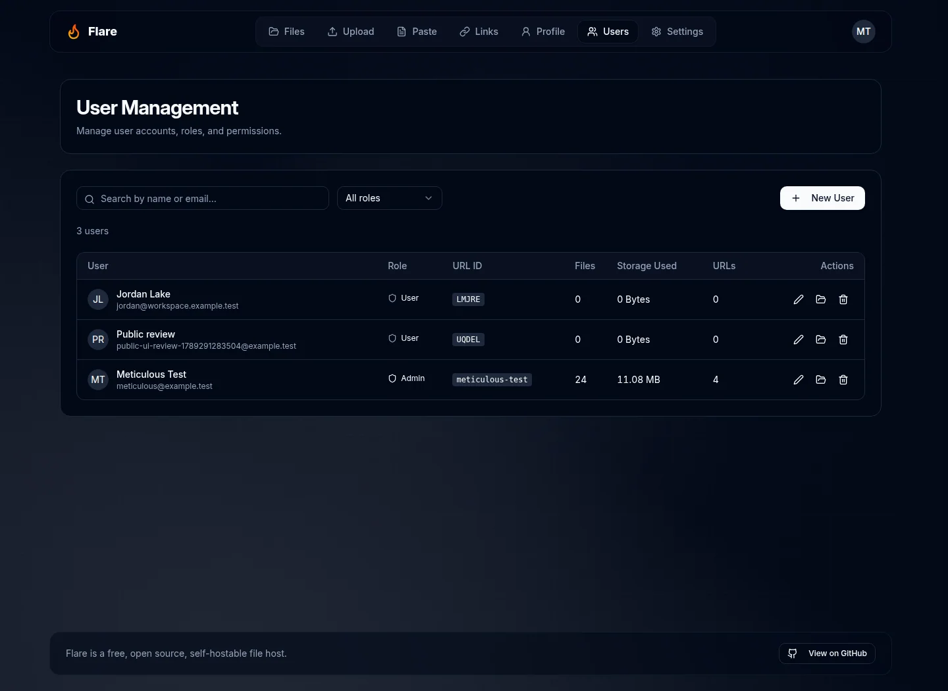Image resolution: width=948 pixels, height=691 pixels.
Task: Open the Links tab
Action: tap(479, 32)
